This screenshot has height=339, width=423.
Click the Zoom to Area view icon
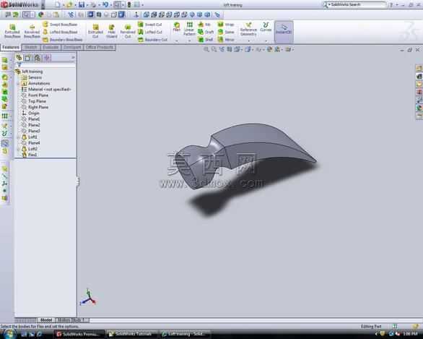214,49
